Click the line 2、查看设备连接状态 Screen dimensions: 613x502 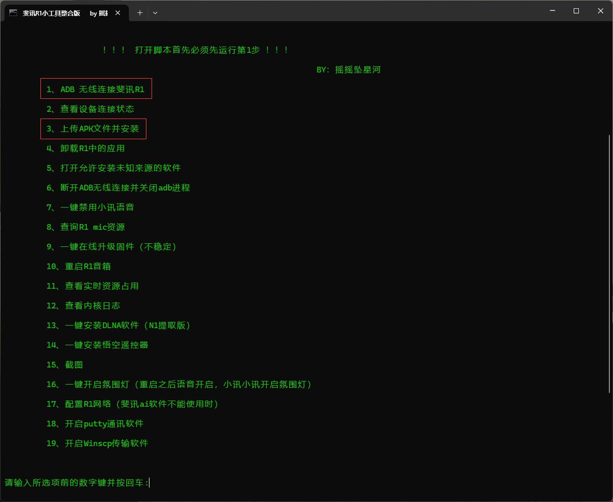(91, 109)
